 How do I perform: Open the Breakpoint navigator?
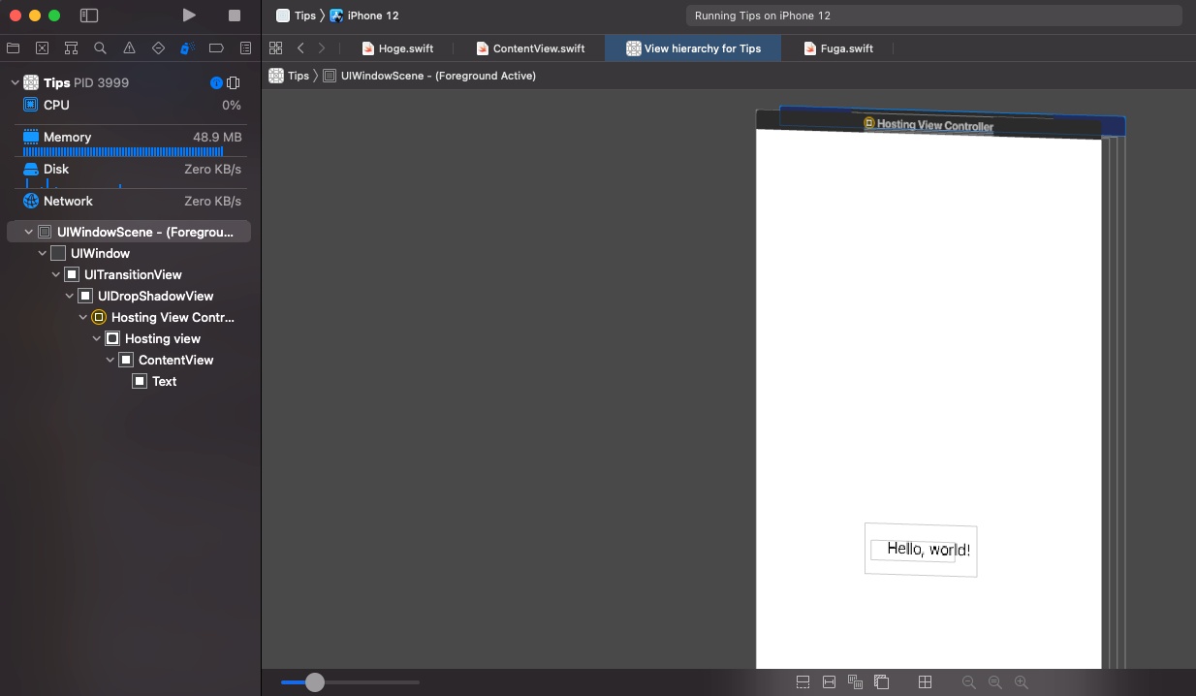(217, 47)
